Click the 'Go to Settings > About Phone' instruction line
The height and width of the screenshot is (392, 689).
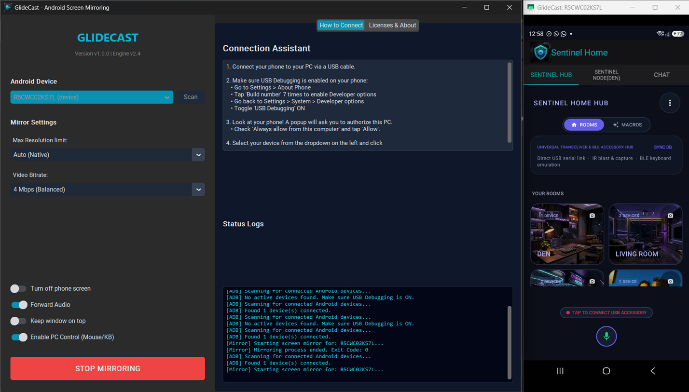(272, 87)
